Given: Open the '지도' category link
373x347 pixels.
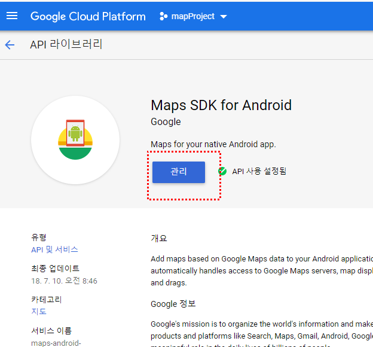Looking at the screenshot, I should pos(39,311).
